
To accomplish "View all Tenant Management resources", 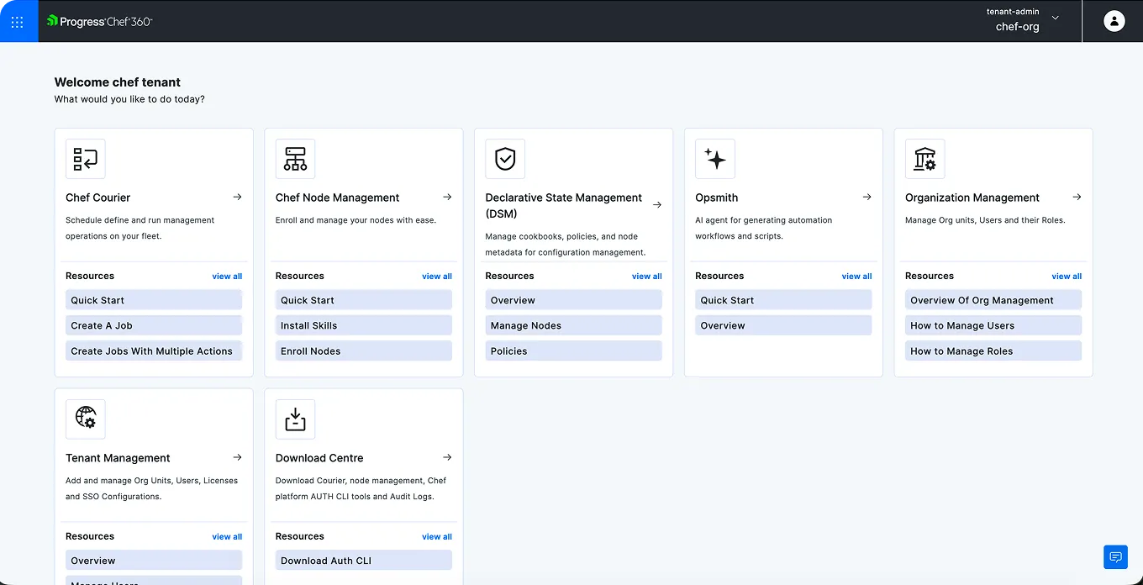I will click(x=227, y=536).
